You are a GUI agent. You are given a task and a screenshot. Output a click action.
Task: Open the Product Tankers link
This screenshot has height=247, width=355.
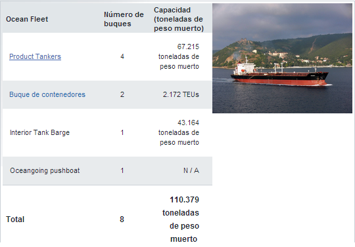click(x=35, y=56)
